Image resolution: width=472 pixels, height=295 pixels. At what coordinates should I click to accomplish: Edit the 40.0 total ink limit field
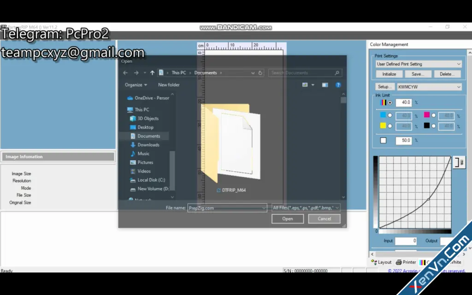coord(404,102)
